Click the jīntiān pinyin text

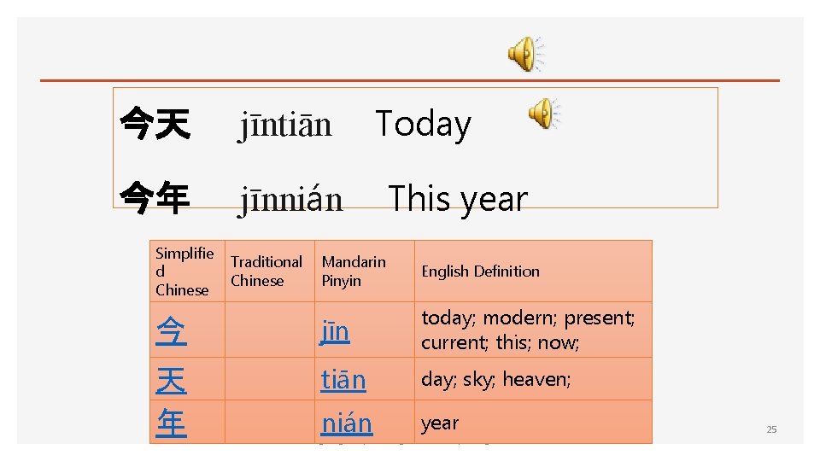click(x=285, y=125)
